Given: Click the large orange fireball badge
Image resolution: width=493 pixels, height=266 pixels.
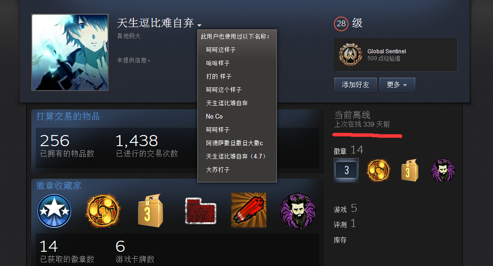Looking at the screenshot, I should coord(103,211).
